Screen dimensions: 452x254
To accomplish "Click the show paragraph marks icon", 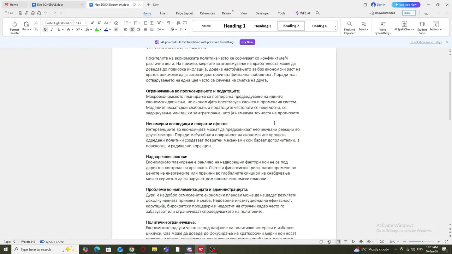I will [168, 23].
